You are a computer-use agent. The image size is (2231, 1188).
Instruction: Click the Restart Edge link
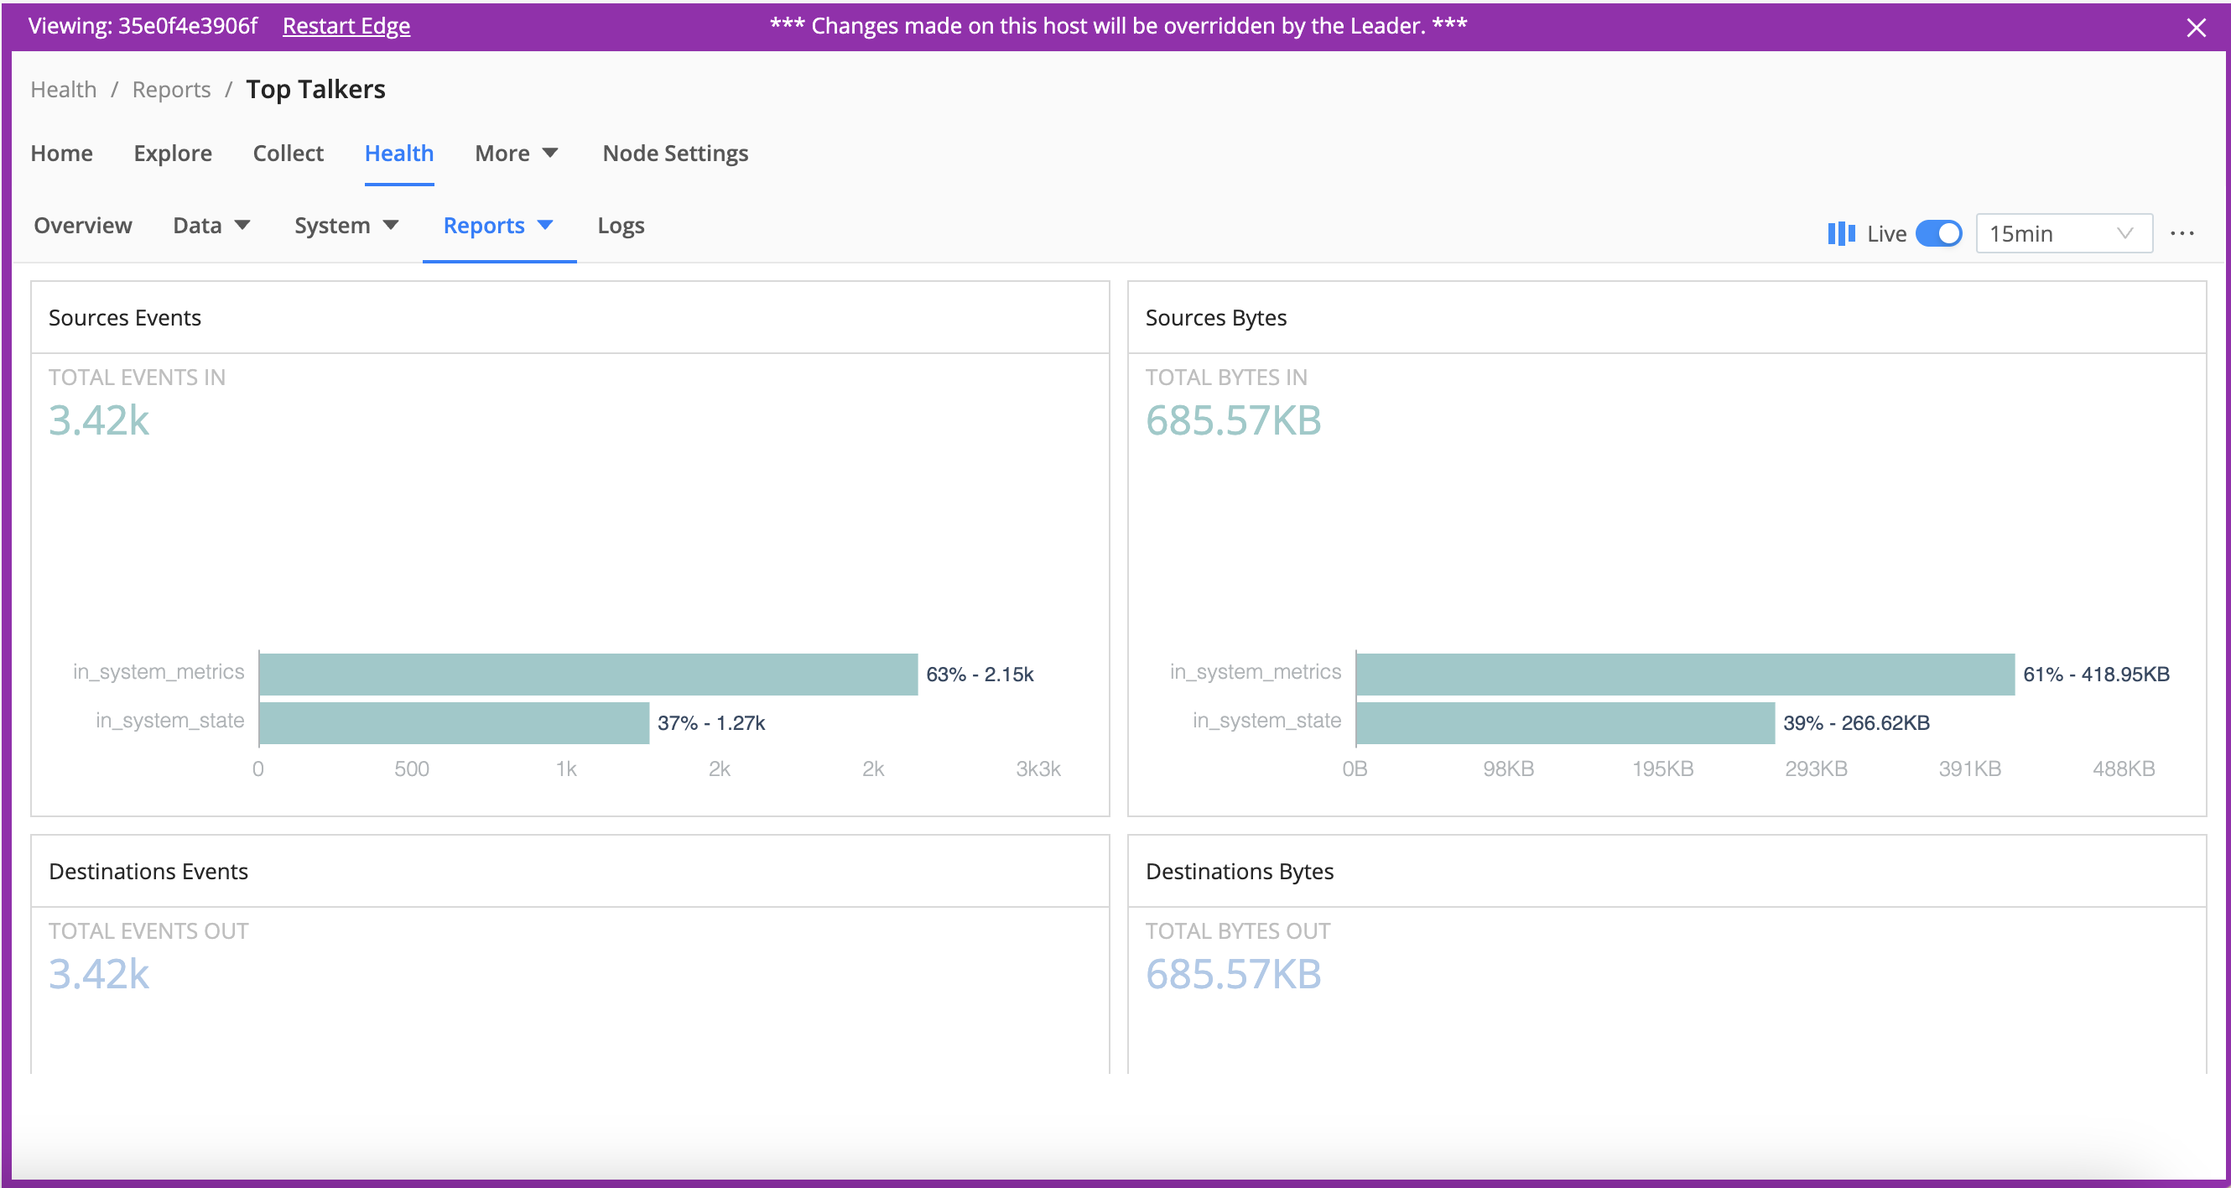point(346,26)
